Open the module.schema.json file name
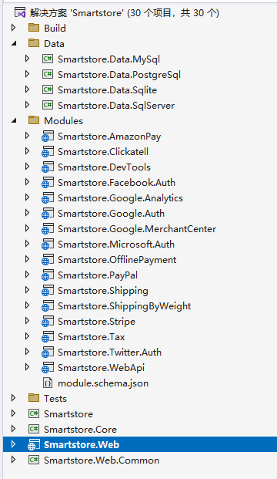The width and height of the screenshot is (277, 479). click(103, 383)
